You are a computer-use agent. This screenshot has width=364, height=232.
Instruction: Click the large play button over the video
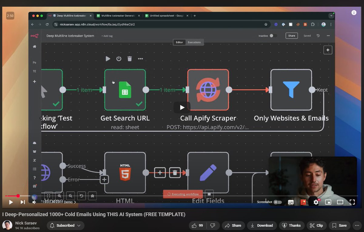182,107
